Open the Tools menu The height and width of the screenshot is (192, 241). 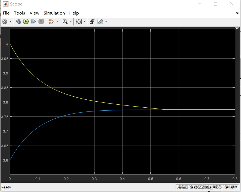click(20, 13)
